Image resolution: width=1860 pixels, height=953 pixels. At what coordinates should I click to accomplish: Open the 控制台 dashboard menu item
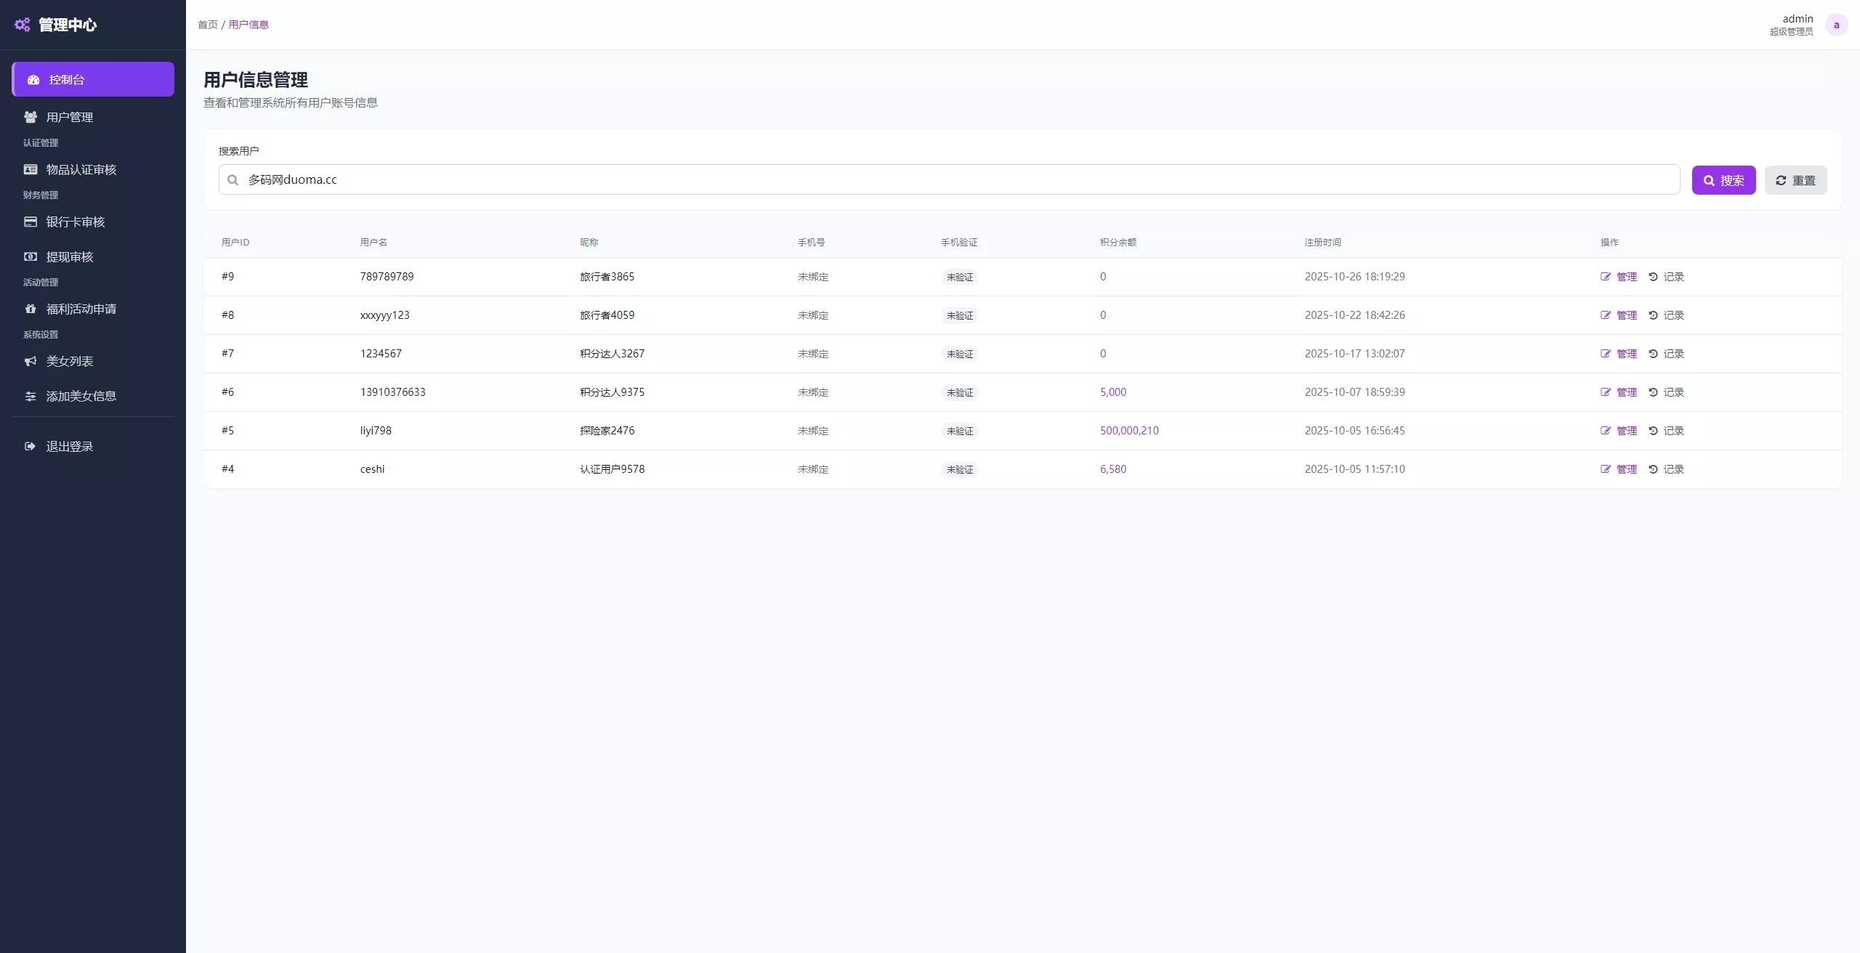click(x=93, y=79)
